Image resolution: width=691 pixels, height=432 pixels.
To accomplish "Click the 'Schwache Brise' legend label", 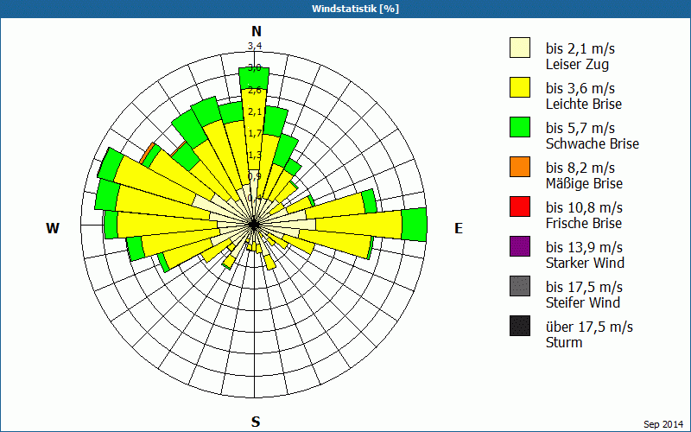I will pos(593,143).
